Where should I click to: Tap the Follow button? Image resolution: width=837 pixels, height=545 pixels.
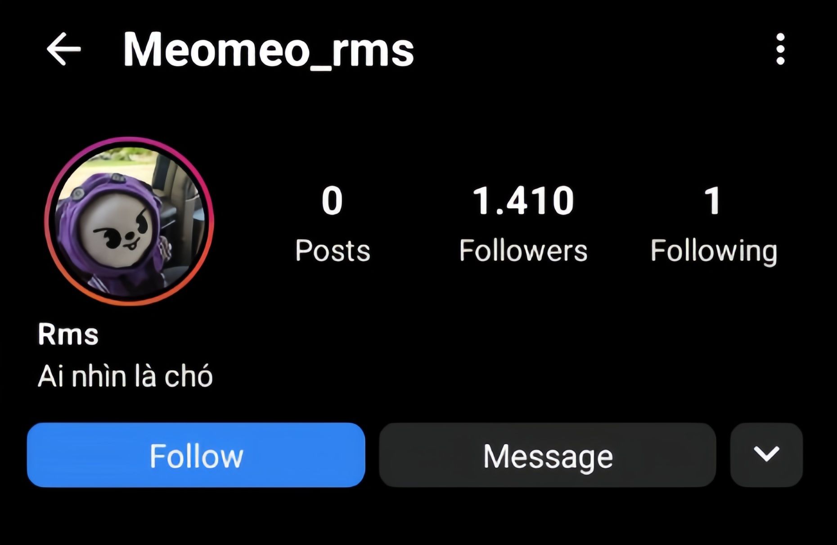[196, 455]
